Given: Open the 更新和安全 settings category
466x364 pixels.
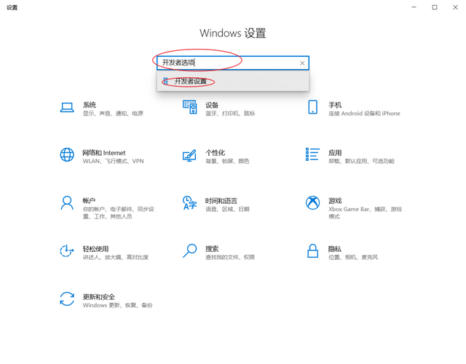Looking at the screenshot, I should (x=99, y=296).
